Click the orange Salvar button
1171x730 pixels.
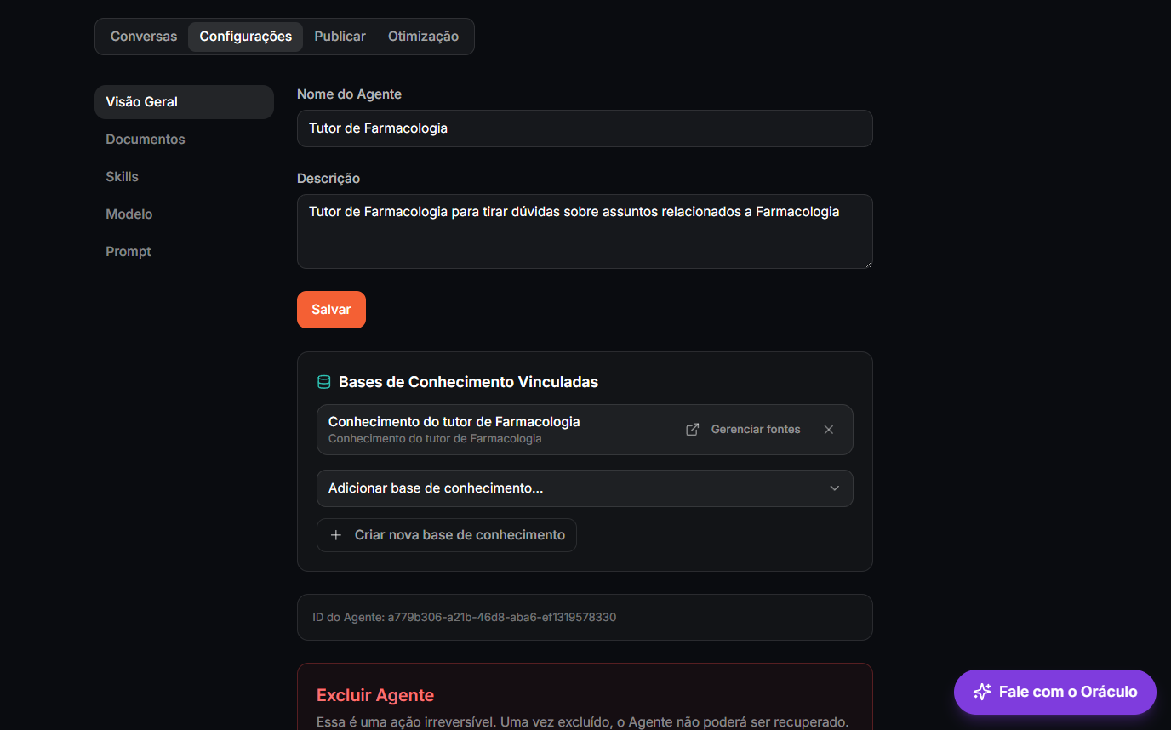pos(331,310)
